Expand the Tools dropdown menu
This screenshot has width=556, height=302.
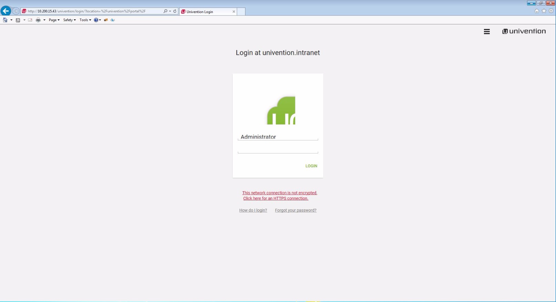(x=85, y=20)
